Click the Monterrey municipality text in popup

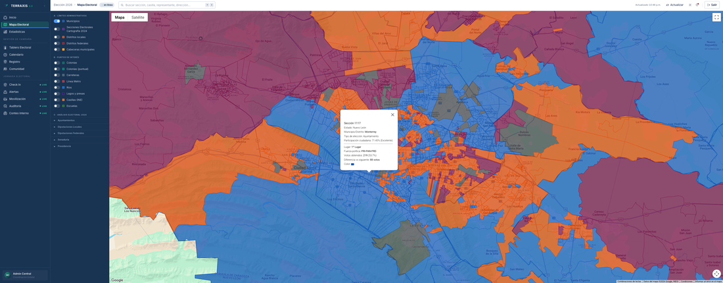click(371, 132)
